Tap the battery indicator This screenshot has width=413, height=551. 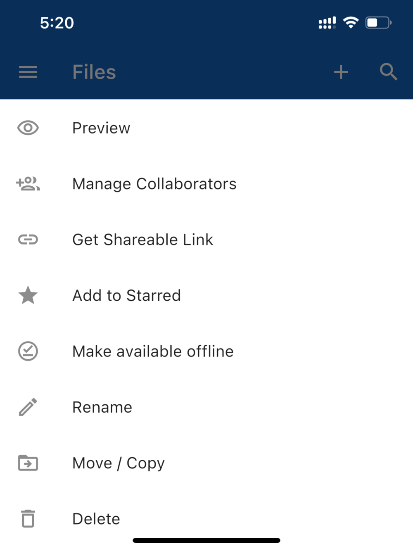pyautogui.click(x=378, y=23)
